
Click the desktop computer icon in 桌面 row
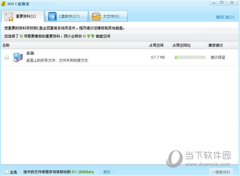pos(18,57)
